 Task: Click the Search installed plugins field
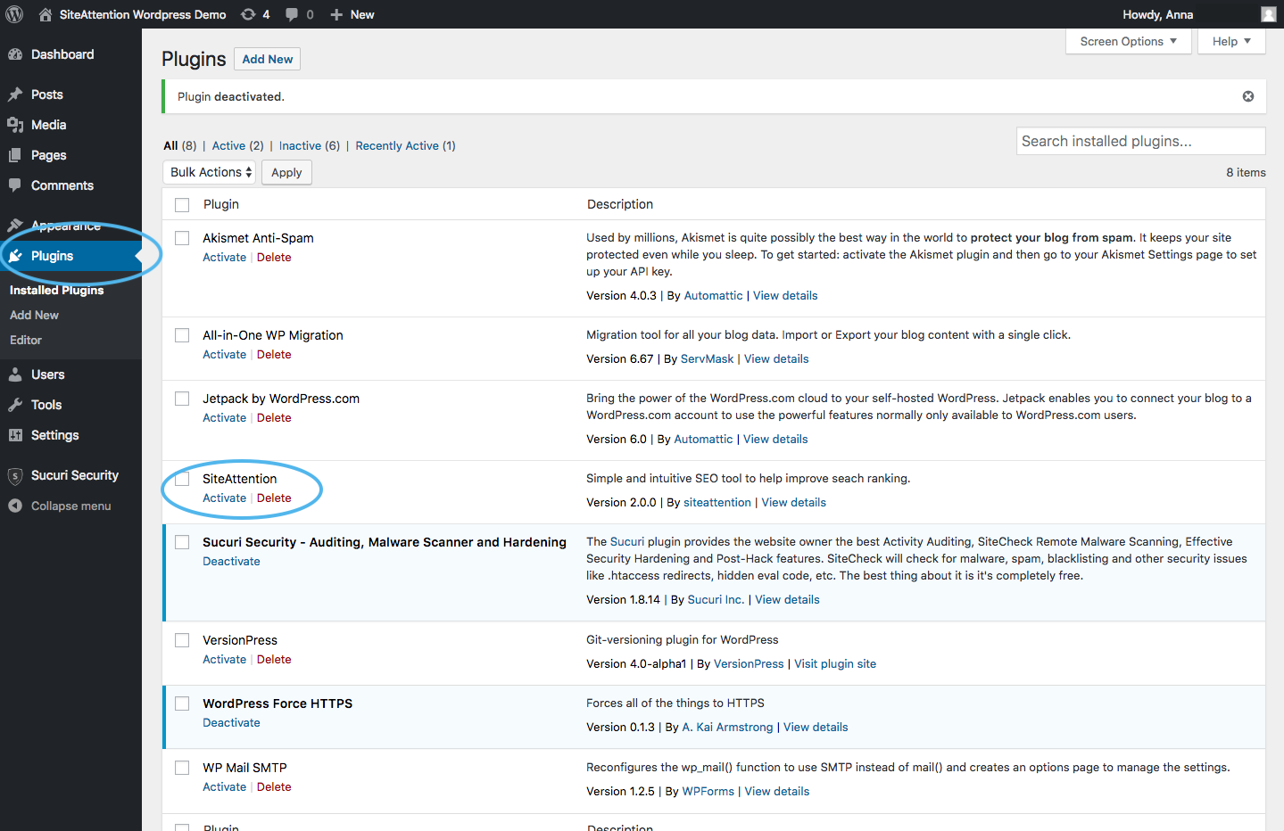1140,141
